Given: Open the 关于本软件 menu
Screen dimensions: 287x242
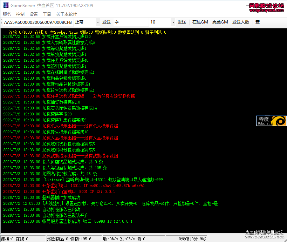Looking at the screenshot, I should [x=67, y=14].
